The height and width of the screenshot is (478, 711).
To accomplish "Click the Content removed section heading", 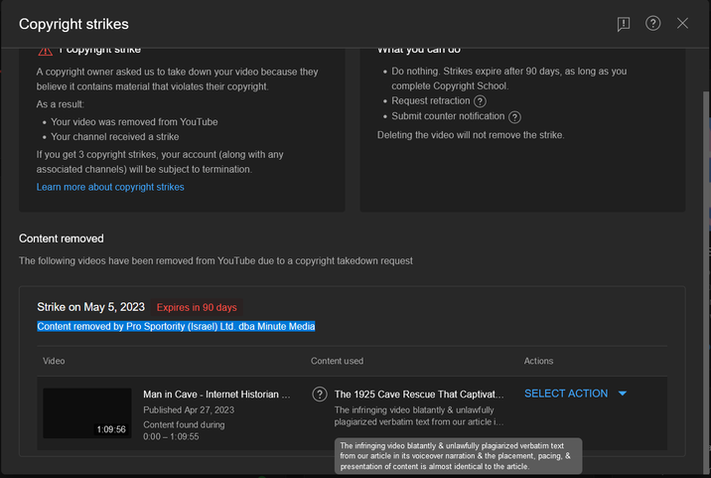I will [62, 239].
